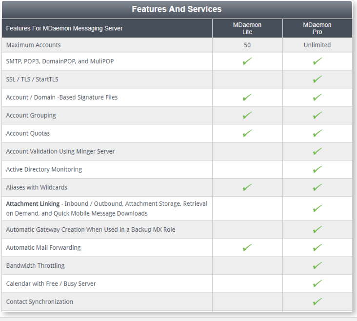
Task: Click the Features And Services title
Action: 177,9
